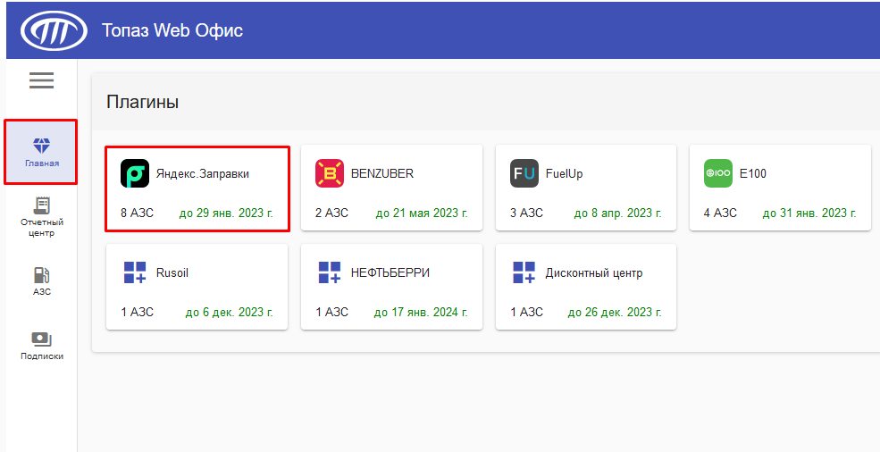The image size is (880, 452).
Task: Open the АЗС section in the sidebar
Action: coord(41,281)
